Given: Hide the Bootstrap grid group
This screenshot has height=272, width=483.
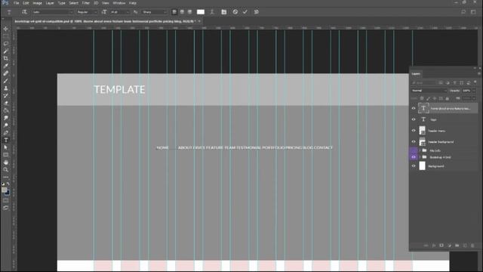Looking at the screenshot, I should click(x=414, y=157).
